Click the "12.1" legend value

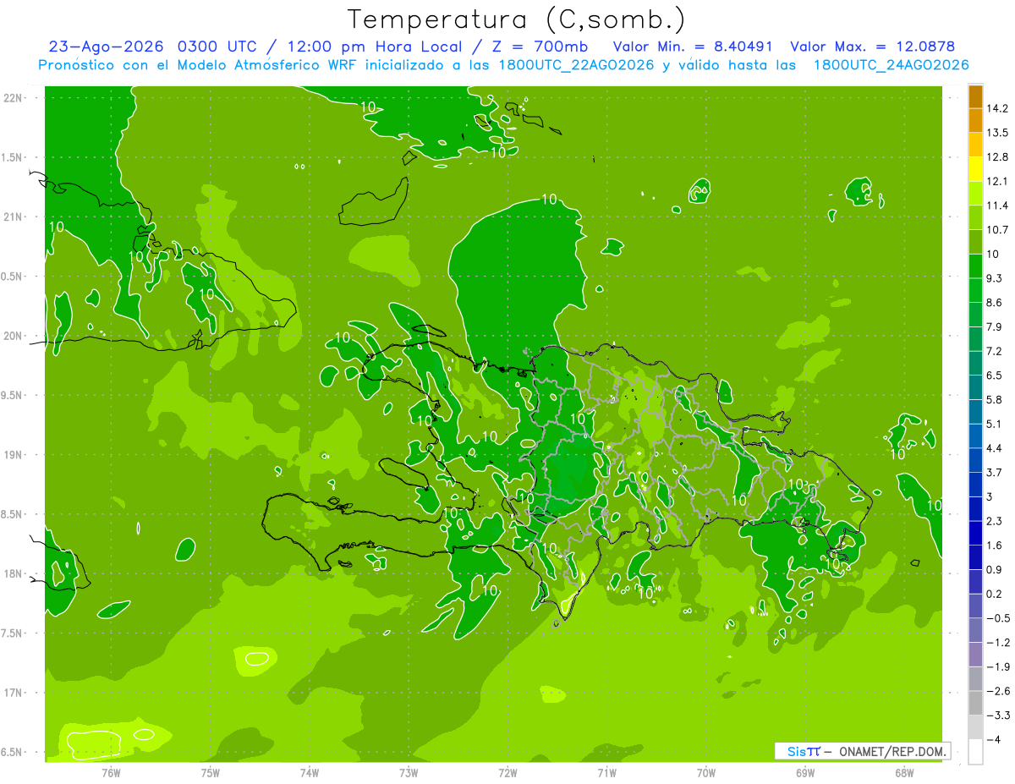[998, 181]
